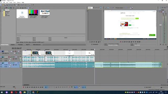Screen dimensions: 168x94
Task: Minimize the video track header
Action: pyautogui.click(x=1, y=51)
